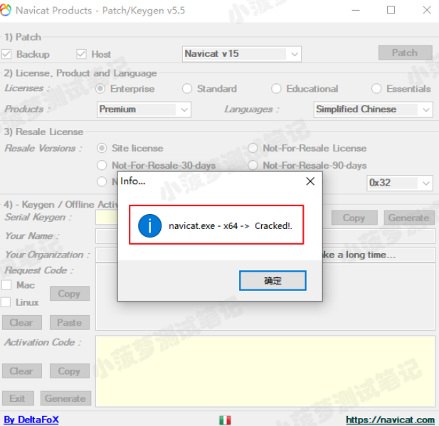Toggle the Host checkbox

tap(81, 54)
